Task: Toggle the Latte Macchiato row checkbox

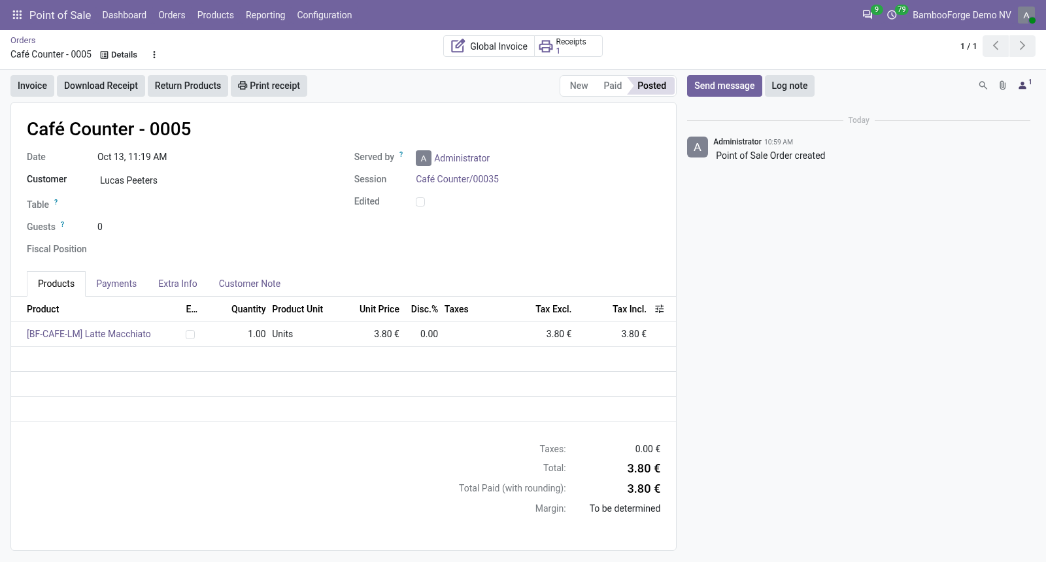Action: 190,335
